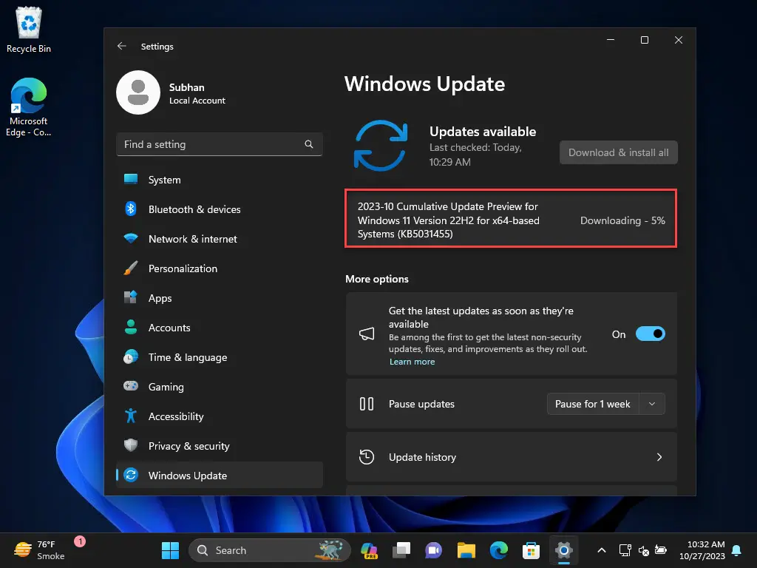757x568 pixels.
Task: Open the Update history row
Action: [x=512, y=457]
